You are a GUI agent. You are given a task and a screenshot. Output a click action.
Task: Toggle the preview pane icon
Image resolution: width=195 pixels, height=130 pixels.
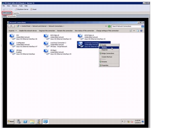pos(137,31)
